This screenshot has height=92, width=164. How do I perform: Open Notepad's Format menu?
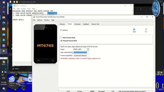pyautogui.click(x=23, y=9)
